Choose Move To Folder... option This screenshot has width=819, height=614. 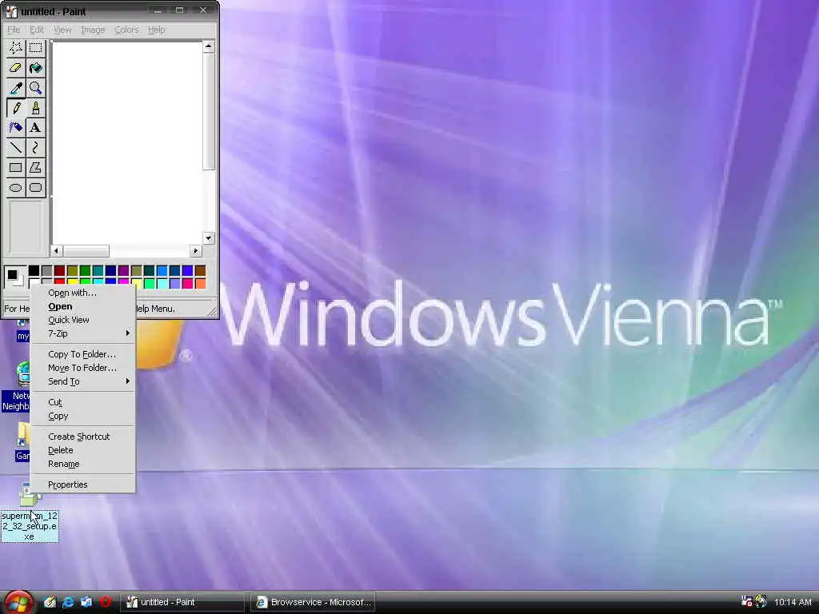pyautogui.click(x=83, y=368)
